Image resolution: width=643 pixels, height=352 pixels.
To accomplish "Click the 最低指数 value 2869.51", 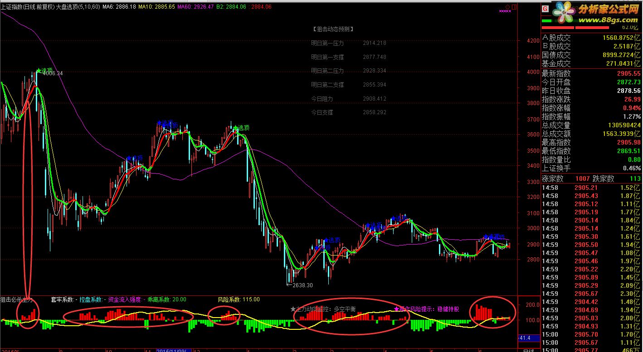I will 628,151.
